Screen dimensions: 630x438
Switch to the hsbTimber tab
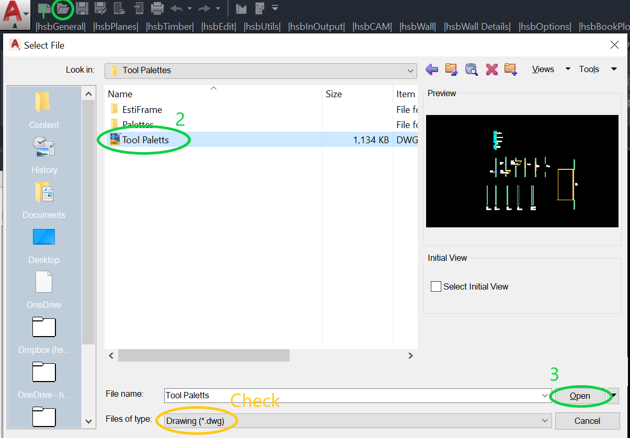pyautogui.click(x=170, y=26)
